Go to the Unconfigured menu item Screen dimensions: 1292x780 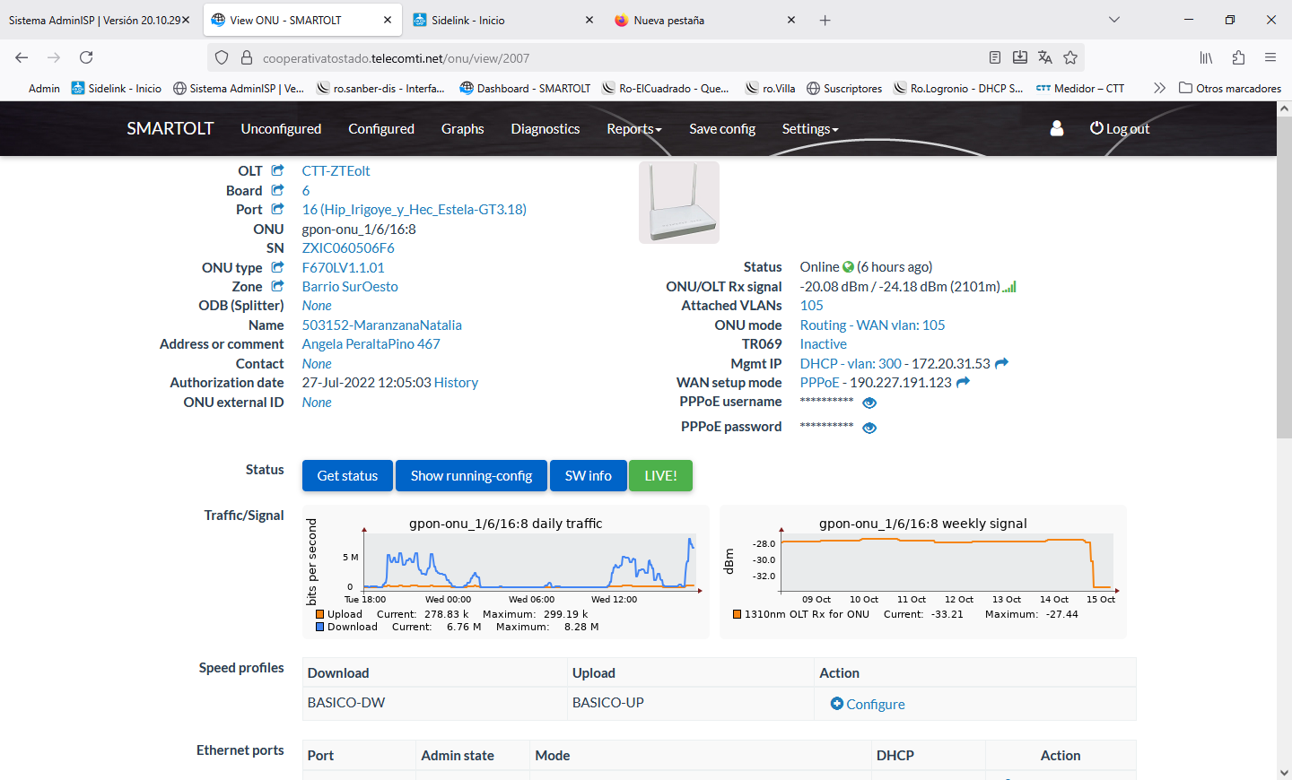(281, 128)
